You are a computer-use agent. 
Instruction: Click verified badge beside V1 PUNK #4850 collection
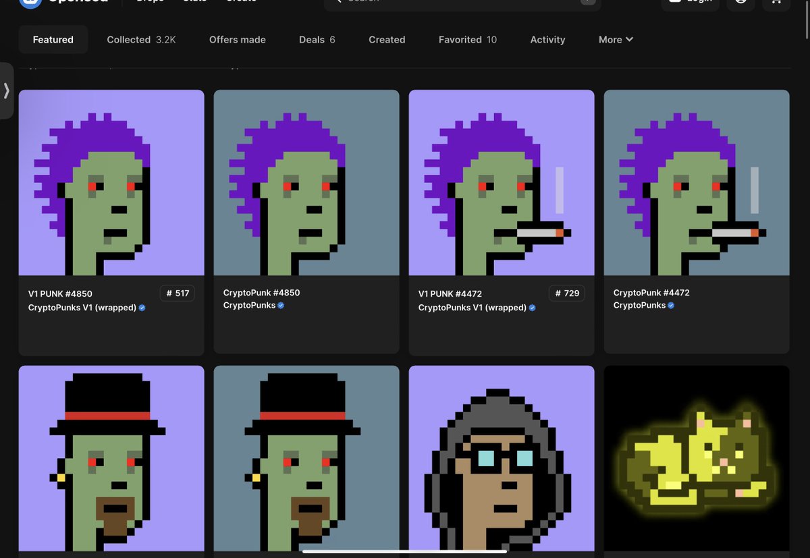pos(142,308)
